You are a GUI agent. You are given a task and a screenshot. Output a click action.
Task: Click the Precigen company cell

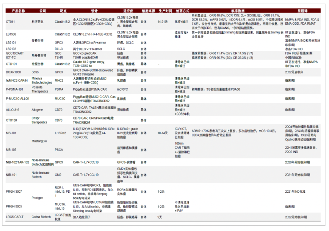pos(38,198)
